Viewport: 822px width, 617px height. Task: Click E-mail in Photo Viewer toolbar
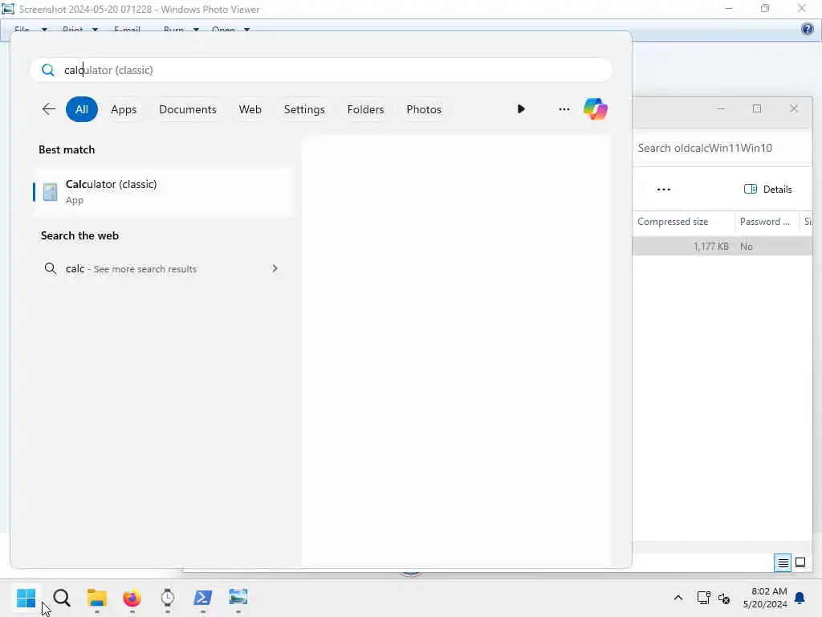point(127,30)
